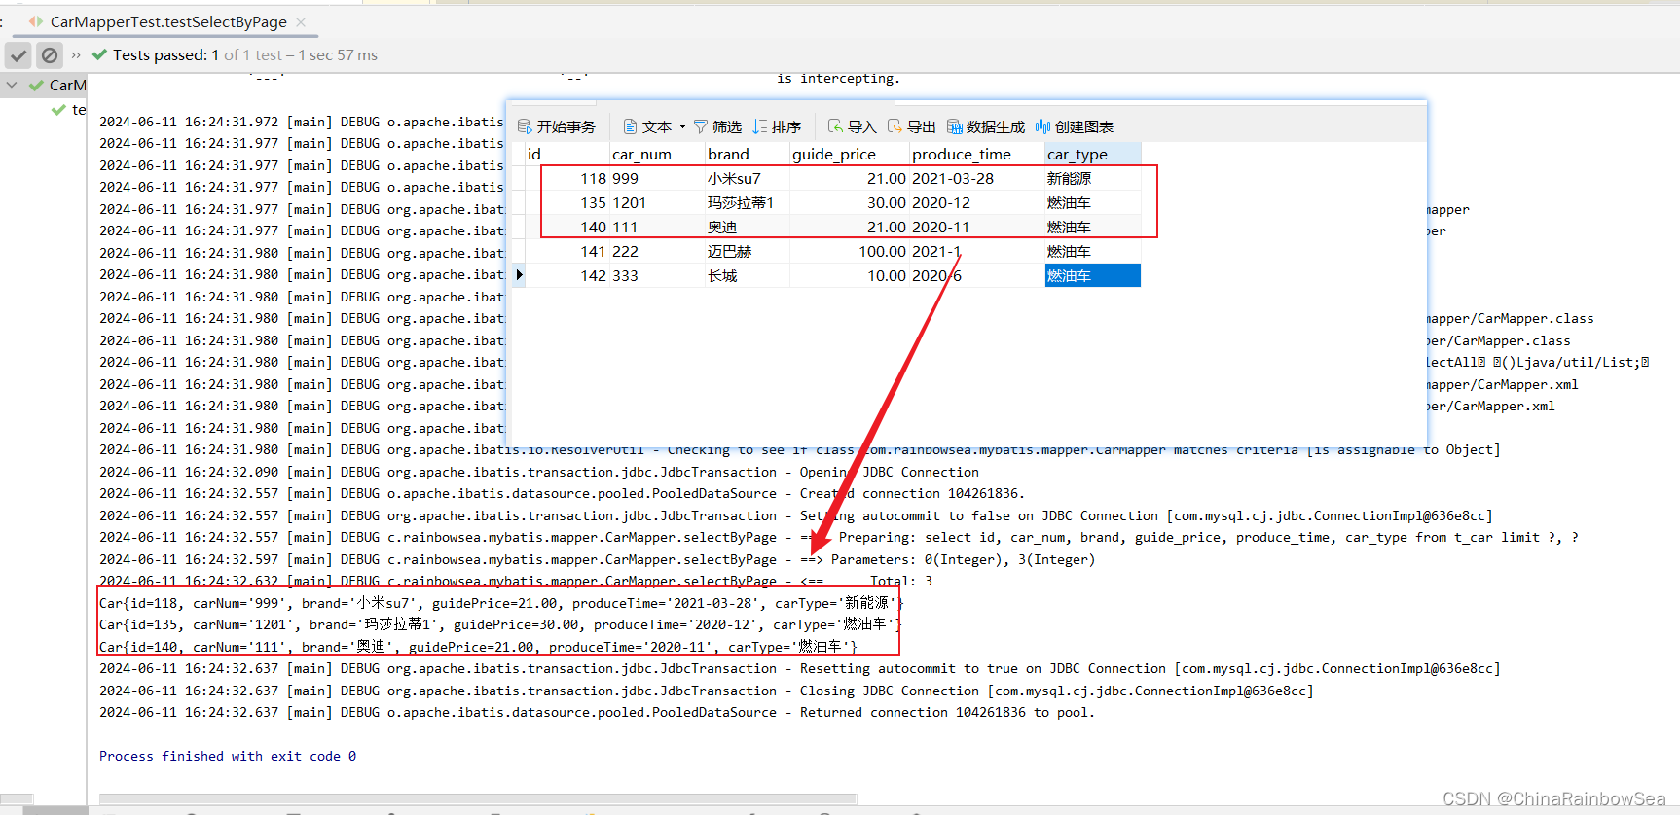Click the 排序 sort icon
The height and width of the screenshot is (815, 1680).
click(760, 126)
